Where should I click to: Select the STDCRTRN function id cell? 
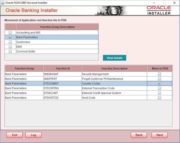click(62, 88)
